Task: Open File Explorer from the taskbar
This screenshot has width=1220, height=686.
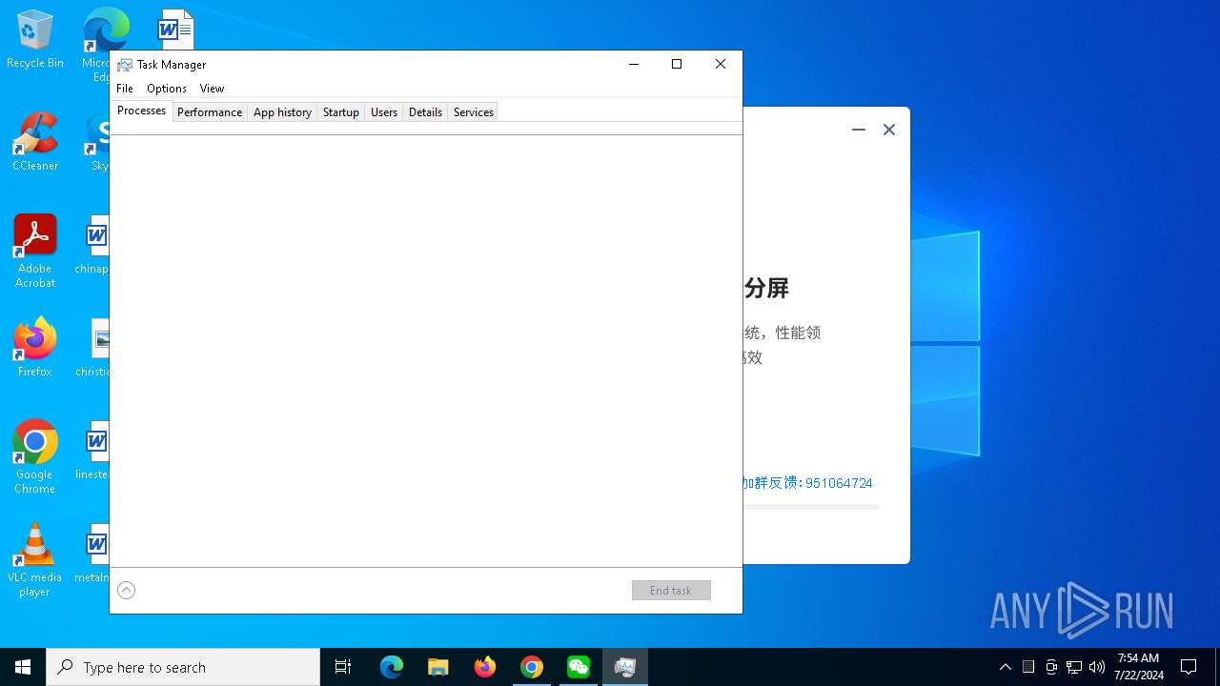Action: coord(438,667)
